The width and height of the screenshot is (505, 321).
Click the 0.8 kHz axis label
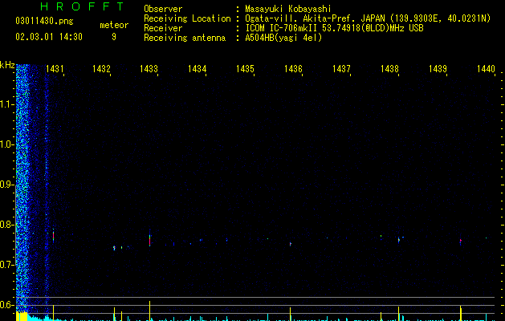pyautogui.click(x=7, y=225)
